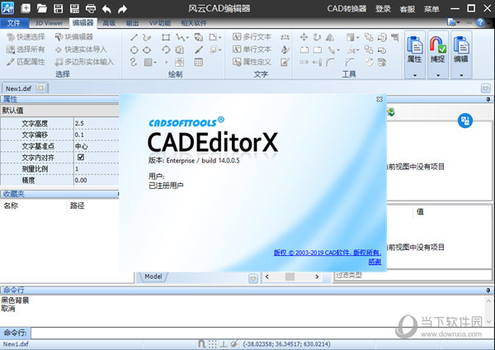
Task: Switch to the 编辑器 tab
Action: [x=82, y=23]
